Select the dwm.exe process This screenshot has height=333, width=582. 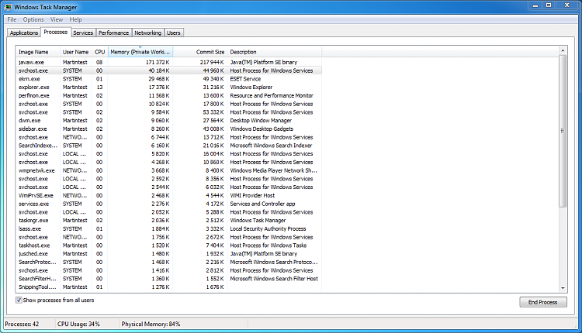pos(169,120)
